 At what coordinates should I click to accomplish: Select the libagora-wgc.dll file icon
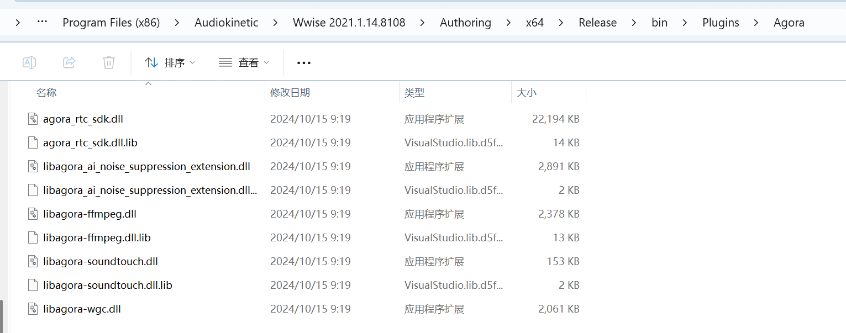(34, 309)
